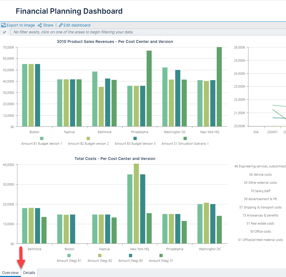The height and width of the screenshot is (277, 286).
Task: Click the Amount (Neg) B2 color swatch
Action: tap(100, 255)
